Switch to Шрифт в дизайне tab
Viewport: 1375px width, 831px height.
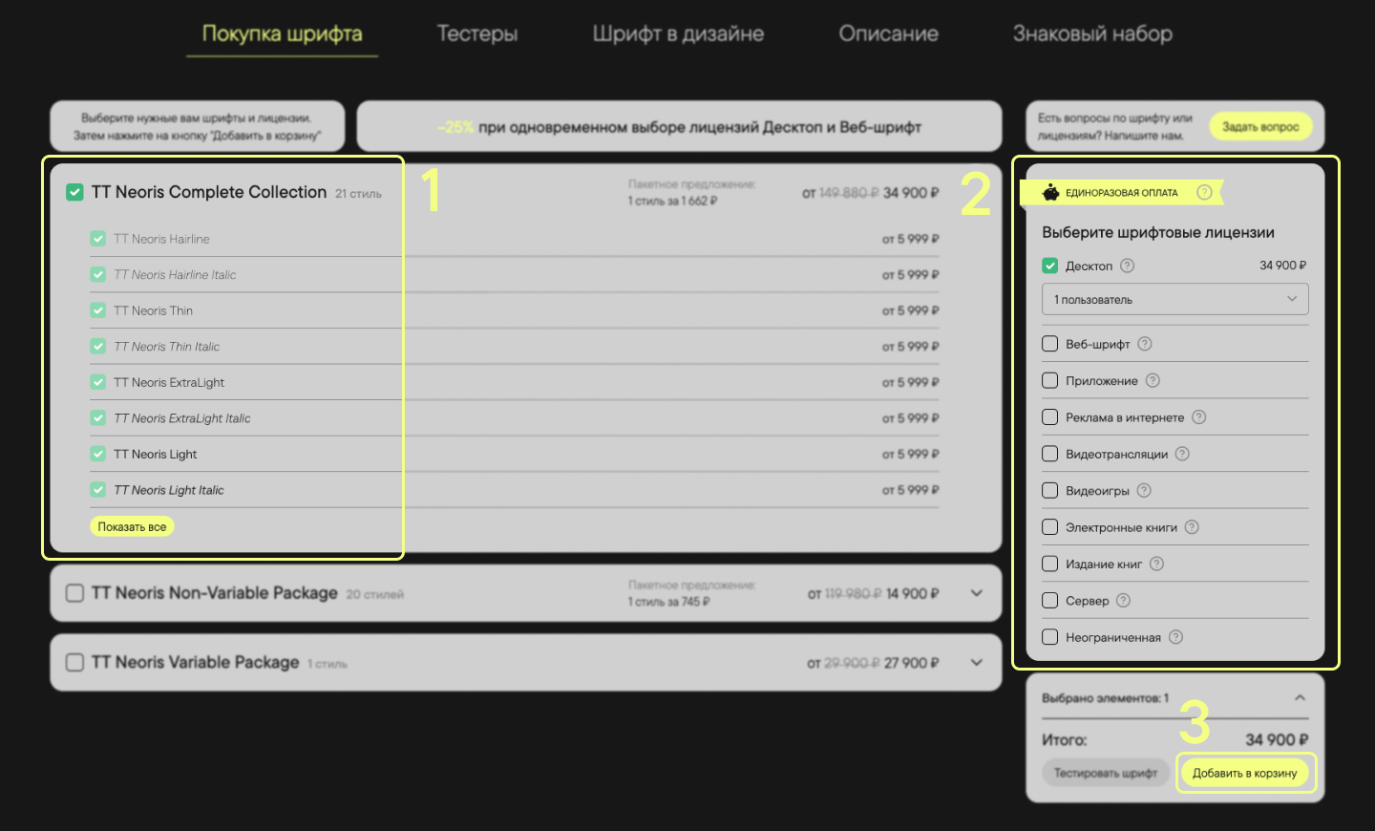(678, 33)
